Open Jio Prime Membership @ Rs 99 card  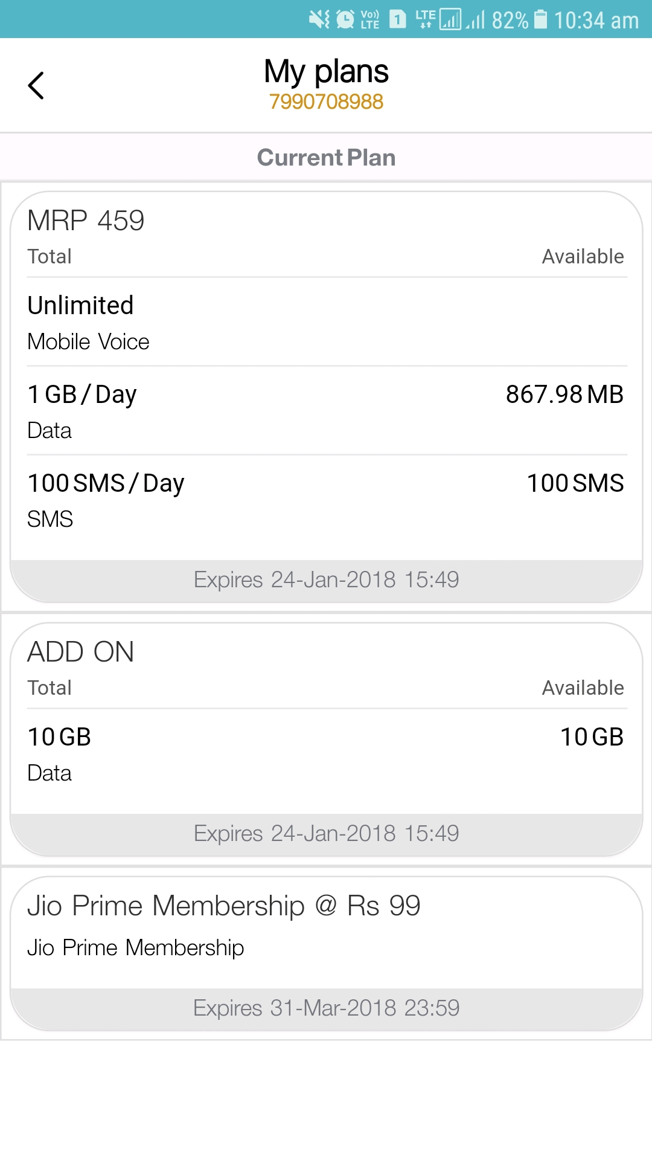pyautogui.click(x=327, y=953)
